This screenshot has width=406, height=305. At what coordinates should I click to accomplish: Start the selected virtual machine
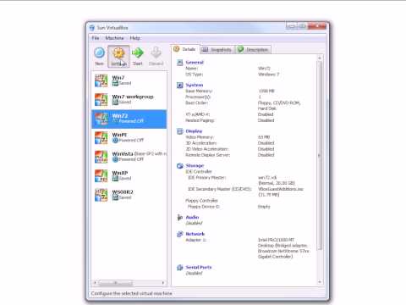tap(138, 53)
